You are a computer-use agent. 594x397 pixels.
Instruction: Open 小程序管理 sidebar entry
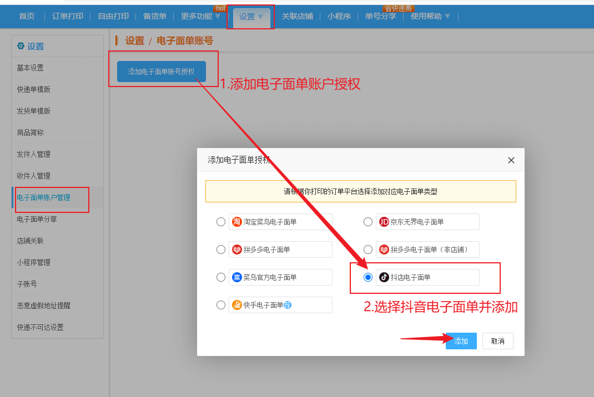pyautogui.click(x=58, y=262)
